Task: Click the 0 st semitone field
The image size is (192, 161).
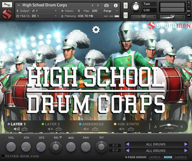Action: coord(115,145)
